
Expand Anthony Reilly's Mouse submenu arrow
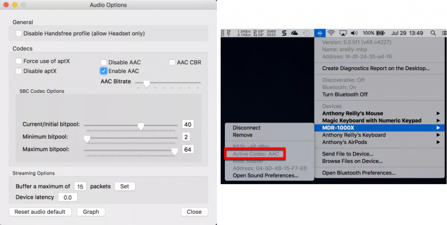(x=438, y=113)
